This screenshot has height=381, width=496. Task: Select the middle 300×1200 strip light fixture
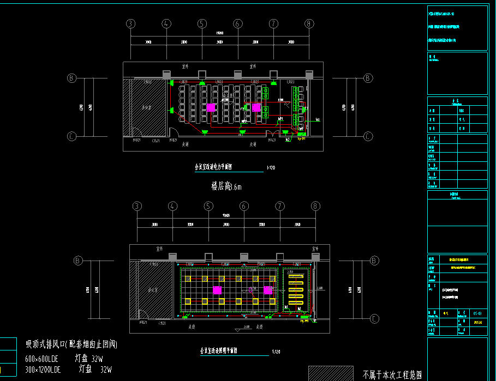[296, 289]
